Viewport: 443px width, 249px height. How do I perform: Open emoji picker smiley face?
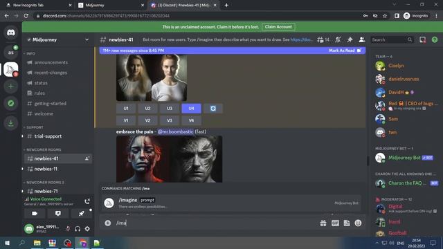358,223
